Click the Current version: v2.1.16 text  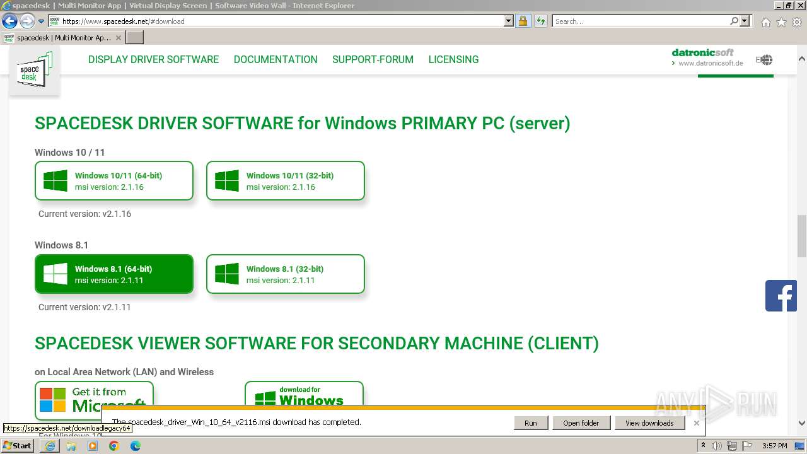[x=84, y=214]
